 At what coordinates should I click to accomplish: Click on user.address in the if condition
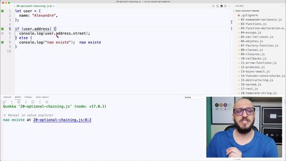(37, 29)
